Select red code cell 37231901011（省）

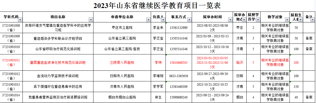click(11, 62)
